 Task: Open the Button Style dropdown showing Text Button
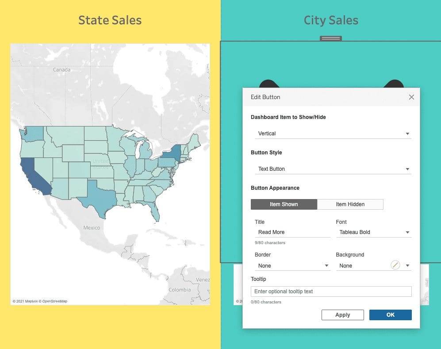[x=332, y=169]
